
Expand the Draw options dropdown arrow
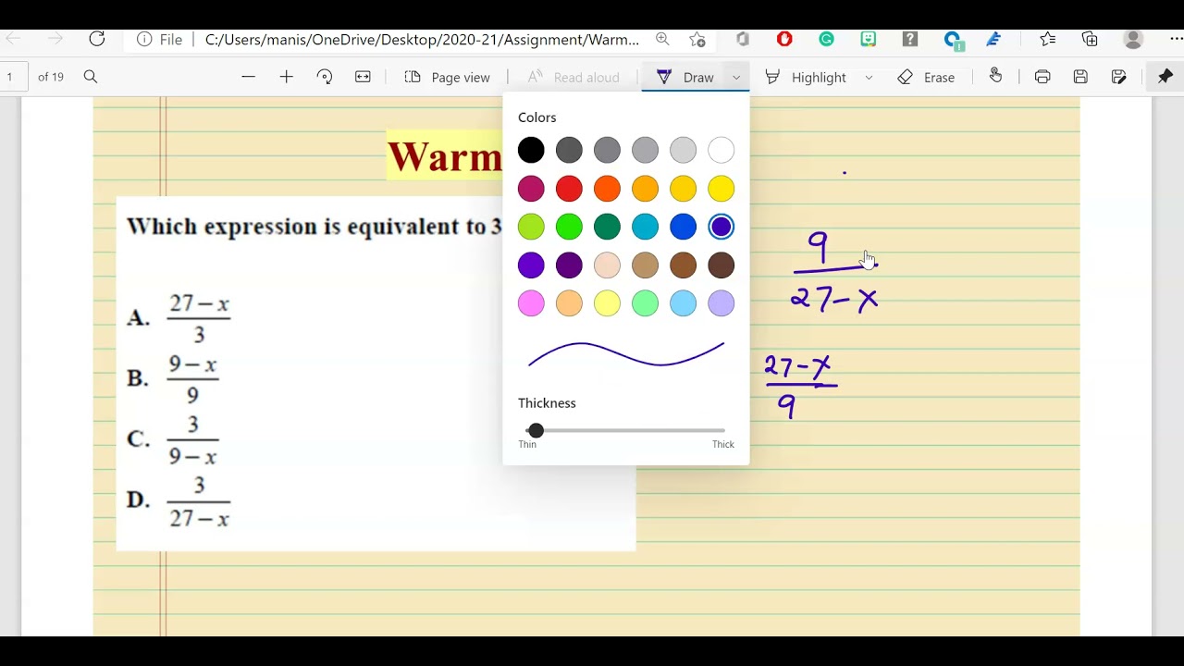coord(736,78)
